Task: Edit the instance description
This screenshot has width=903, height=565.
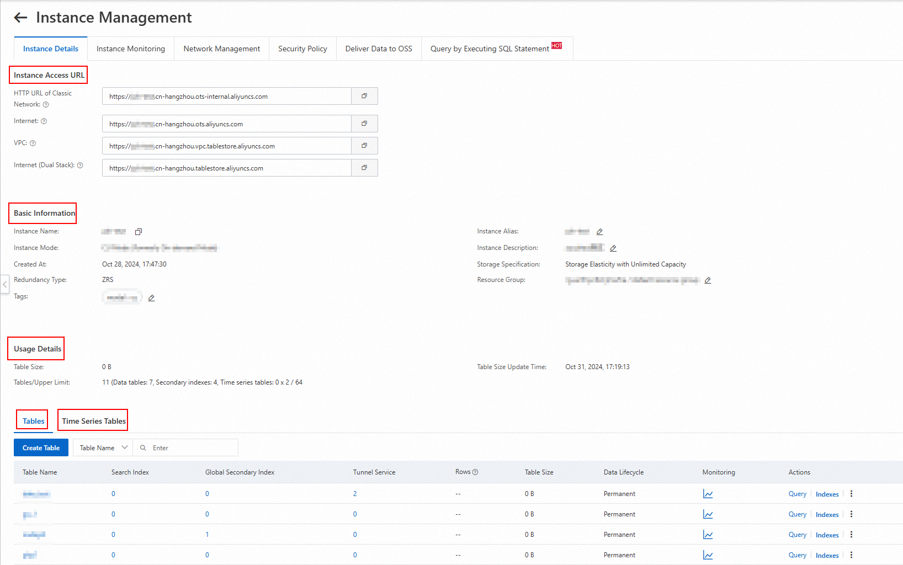Action: click(613, 248)
